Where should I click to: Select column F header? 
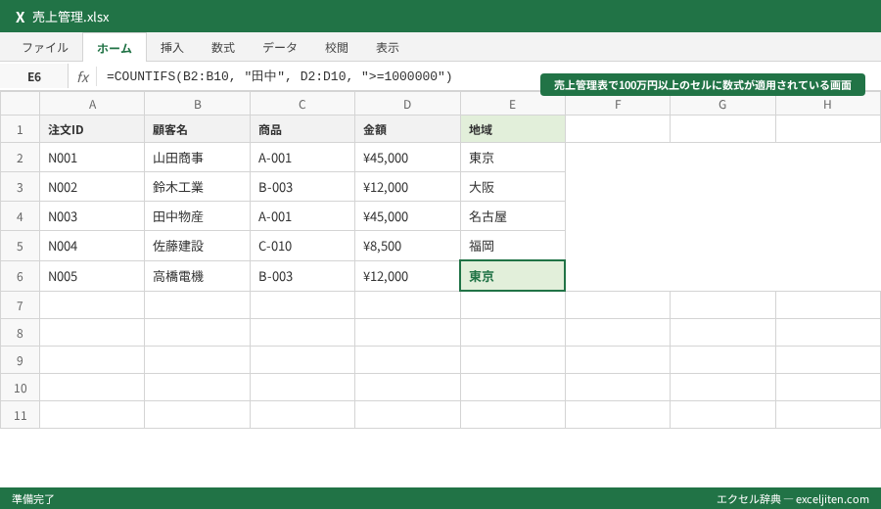pyautogui.click(x=618, y=104)
